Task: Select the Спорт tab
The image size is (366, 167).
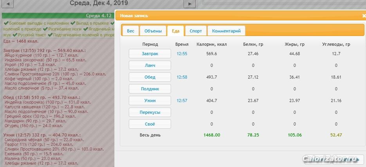Action: click(196, 31)
